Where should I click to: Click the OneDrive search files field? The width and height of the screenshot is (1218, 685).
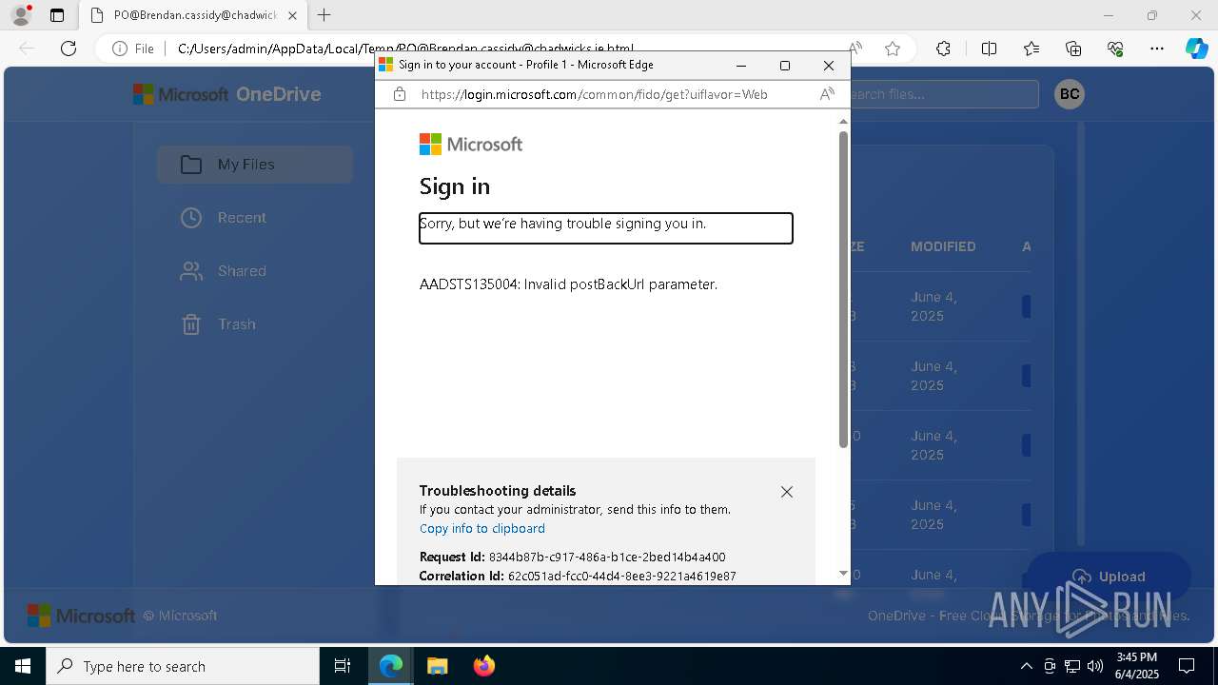click(942, 94)
